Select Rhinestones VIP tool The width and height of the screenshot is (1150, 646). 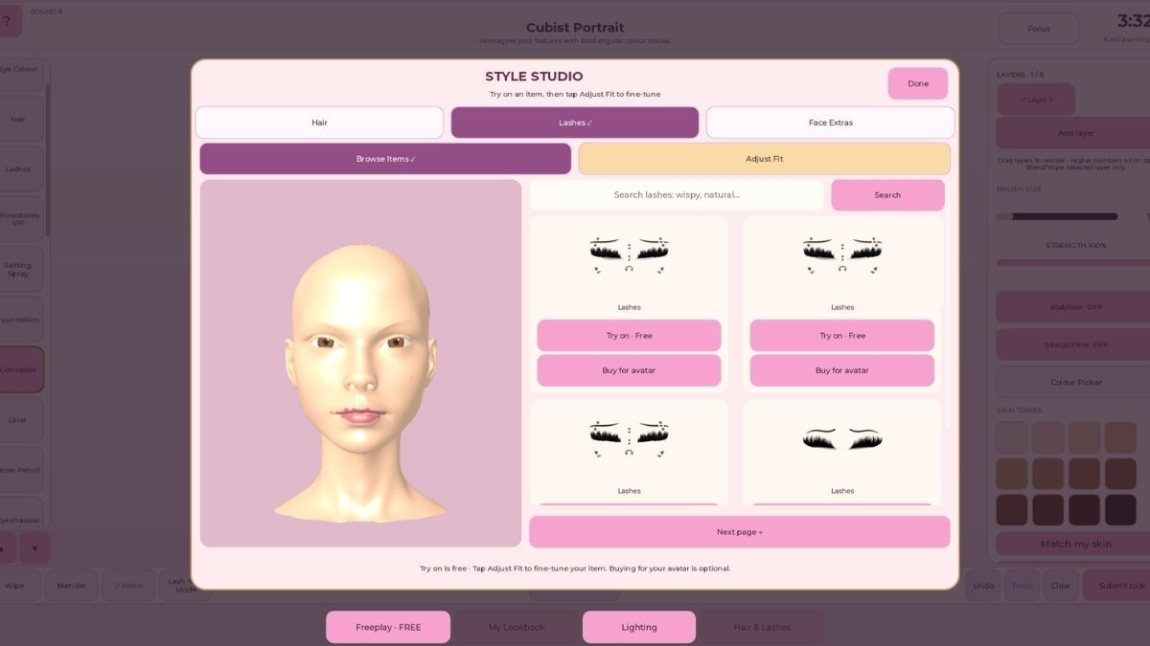coord(19,219)
